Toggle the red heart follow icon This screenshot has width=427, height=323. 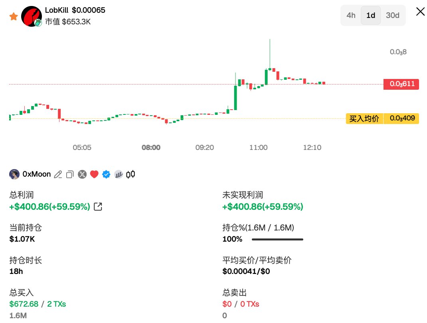pyautogui.click(x=94, y=174)
